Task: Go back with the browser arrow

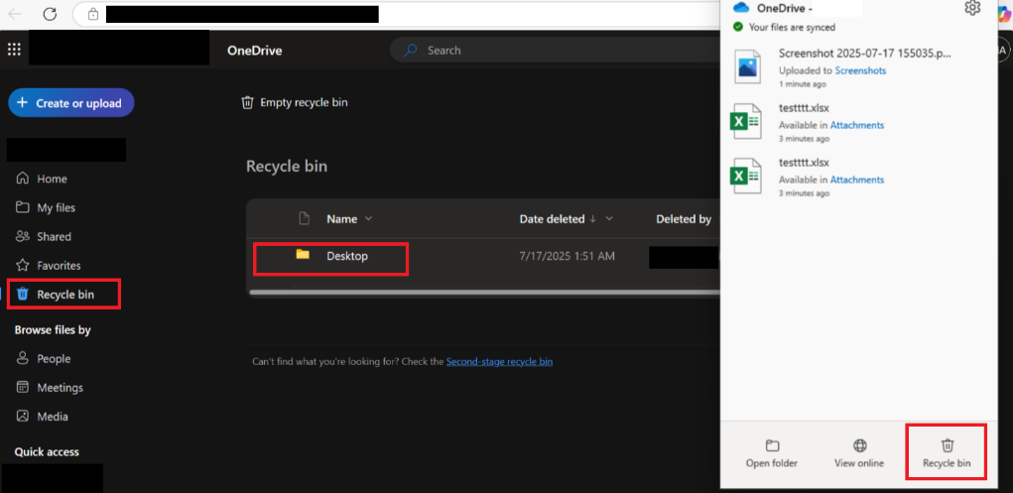Action: (14, 14)
